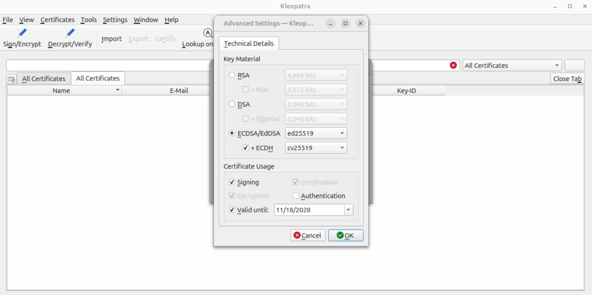
Task: Open the cv25519 ECDH dropdown
Action: 316,148
